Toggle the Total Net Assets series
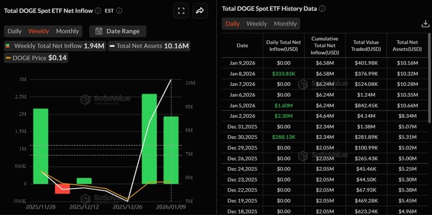432x215 pixels. point(149,46)
